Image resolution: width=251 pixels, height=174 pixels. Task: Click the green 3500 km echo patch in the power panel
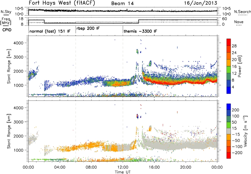[x=137, y=52]
